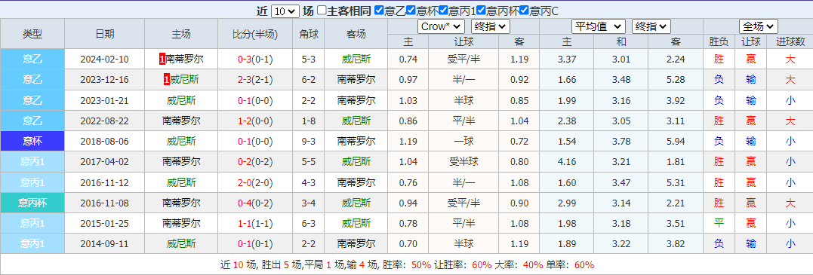Click handicap 受平/半 in 2024-02-10 row
Screen dimensions: 813x275
click(x=463, y=60)
